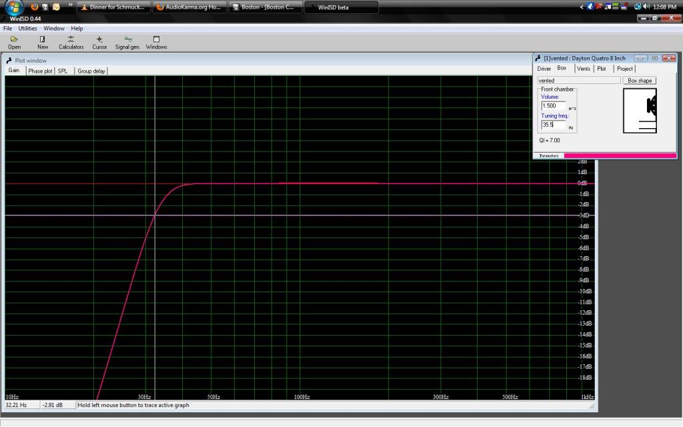Click the volume speaker tray icon
The height and width of the screenshot is (427, 683).
click(x=647, y=7)
